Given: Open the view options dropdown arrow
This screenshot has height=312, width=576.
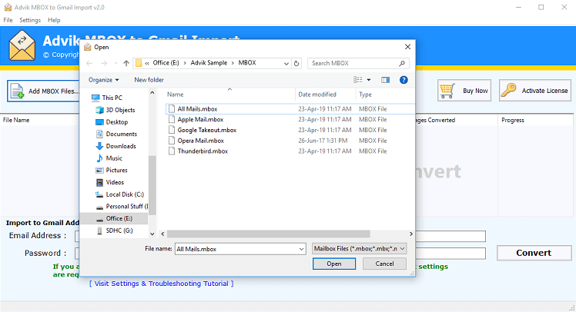Looking at the screenshot, I should 369,80.
